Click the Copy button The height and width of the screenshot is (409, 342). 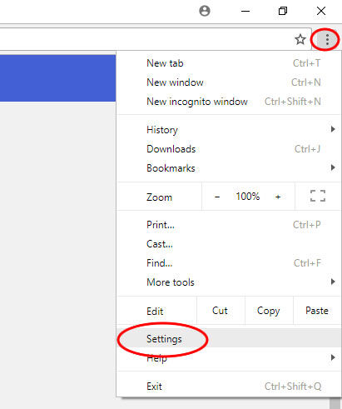pyautogui.click(x=269, y=311)
